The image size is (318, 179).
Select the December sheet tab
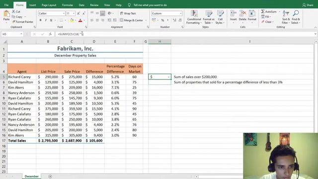point(31,177)
